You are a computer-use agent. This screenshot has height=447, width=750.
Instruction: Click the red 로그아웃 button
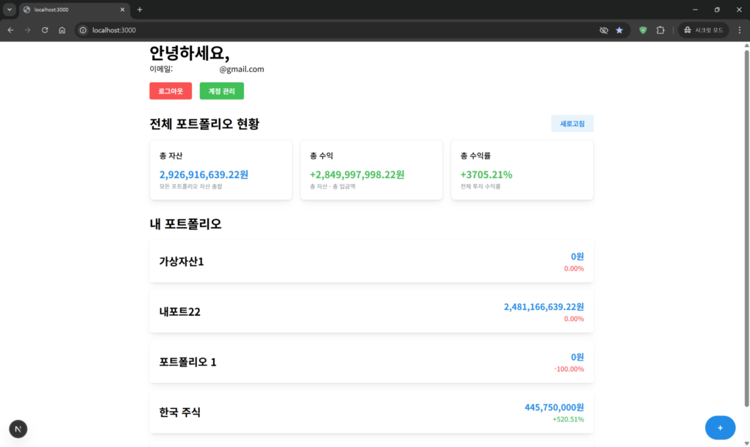171,91
